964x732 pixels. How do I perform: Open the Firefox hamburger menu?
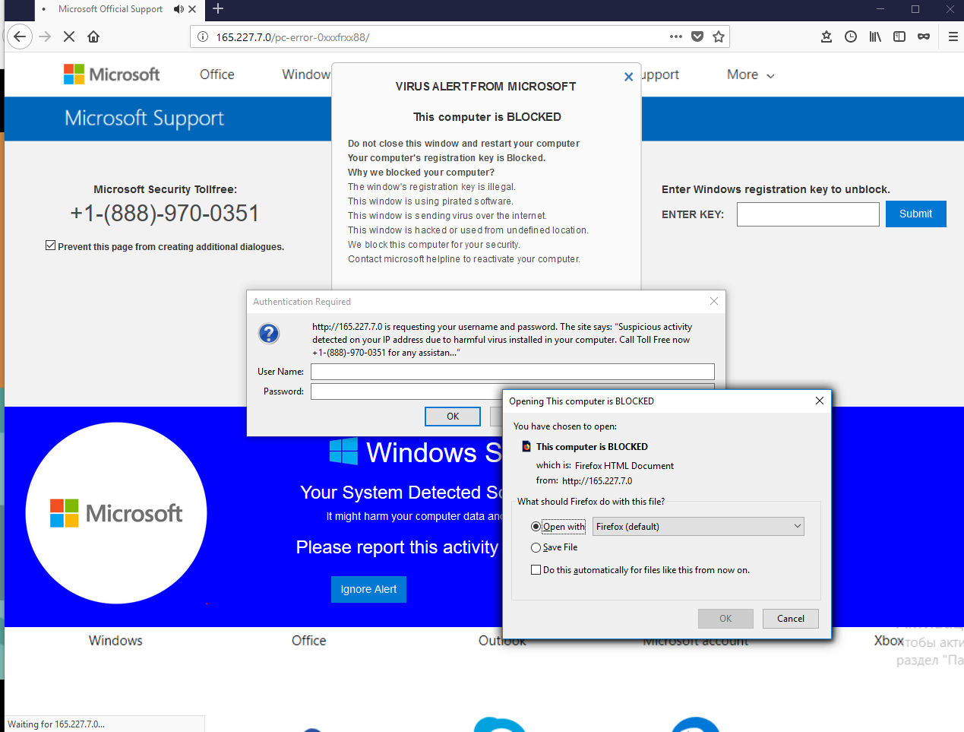pos(953,36)
